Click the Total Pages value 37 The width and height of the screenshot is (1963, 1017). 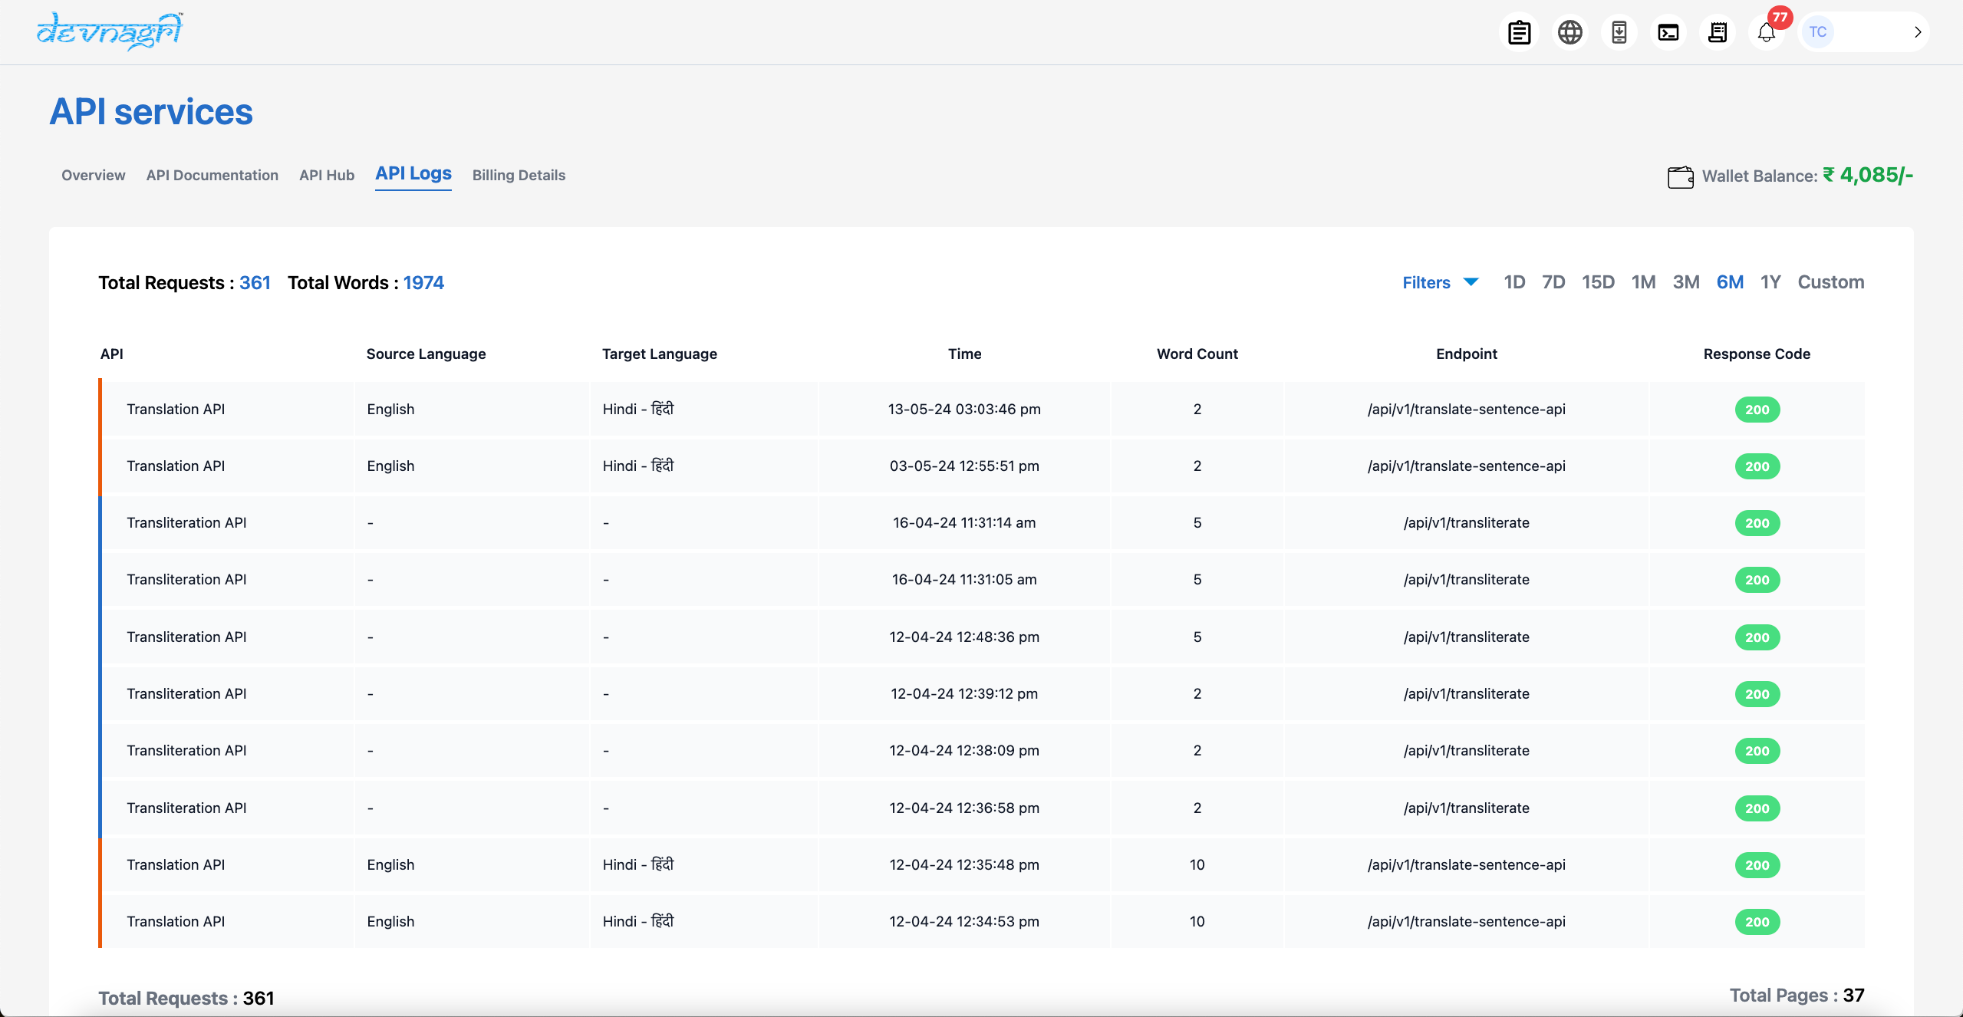pyautogui.click(x=1853, y=995)
